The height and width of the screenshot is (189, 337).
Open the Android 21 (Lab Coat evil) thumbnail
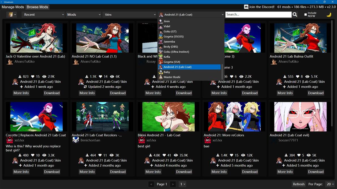301,117
